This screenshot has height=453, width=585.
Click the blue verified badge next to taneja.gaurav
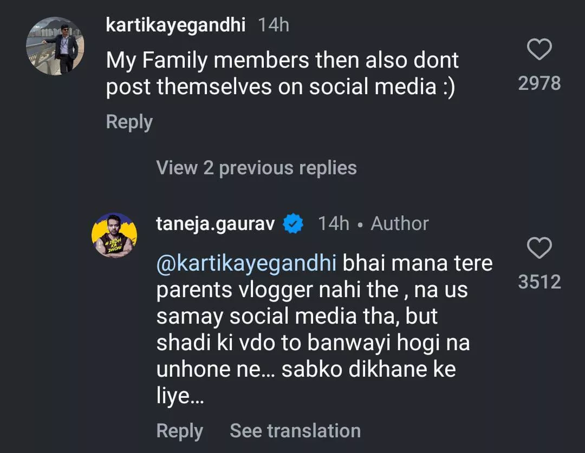point(294,224)
